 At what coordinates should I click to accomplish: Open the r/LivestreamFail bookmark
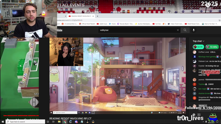70,24
